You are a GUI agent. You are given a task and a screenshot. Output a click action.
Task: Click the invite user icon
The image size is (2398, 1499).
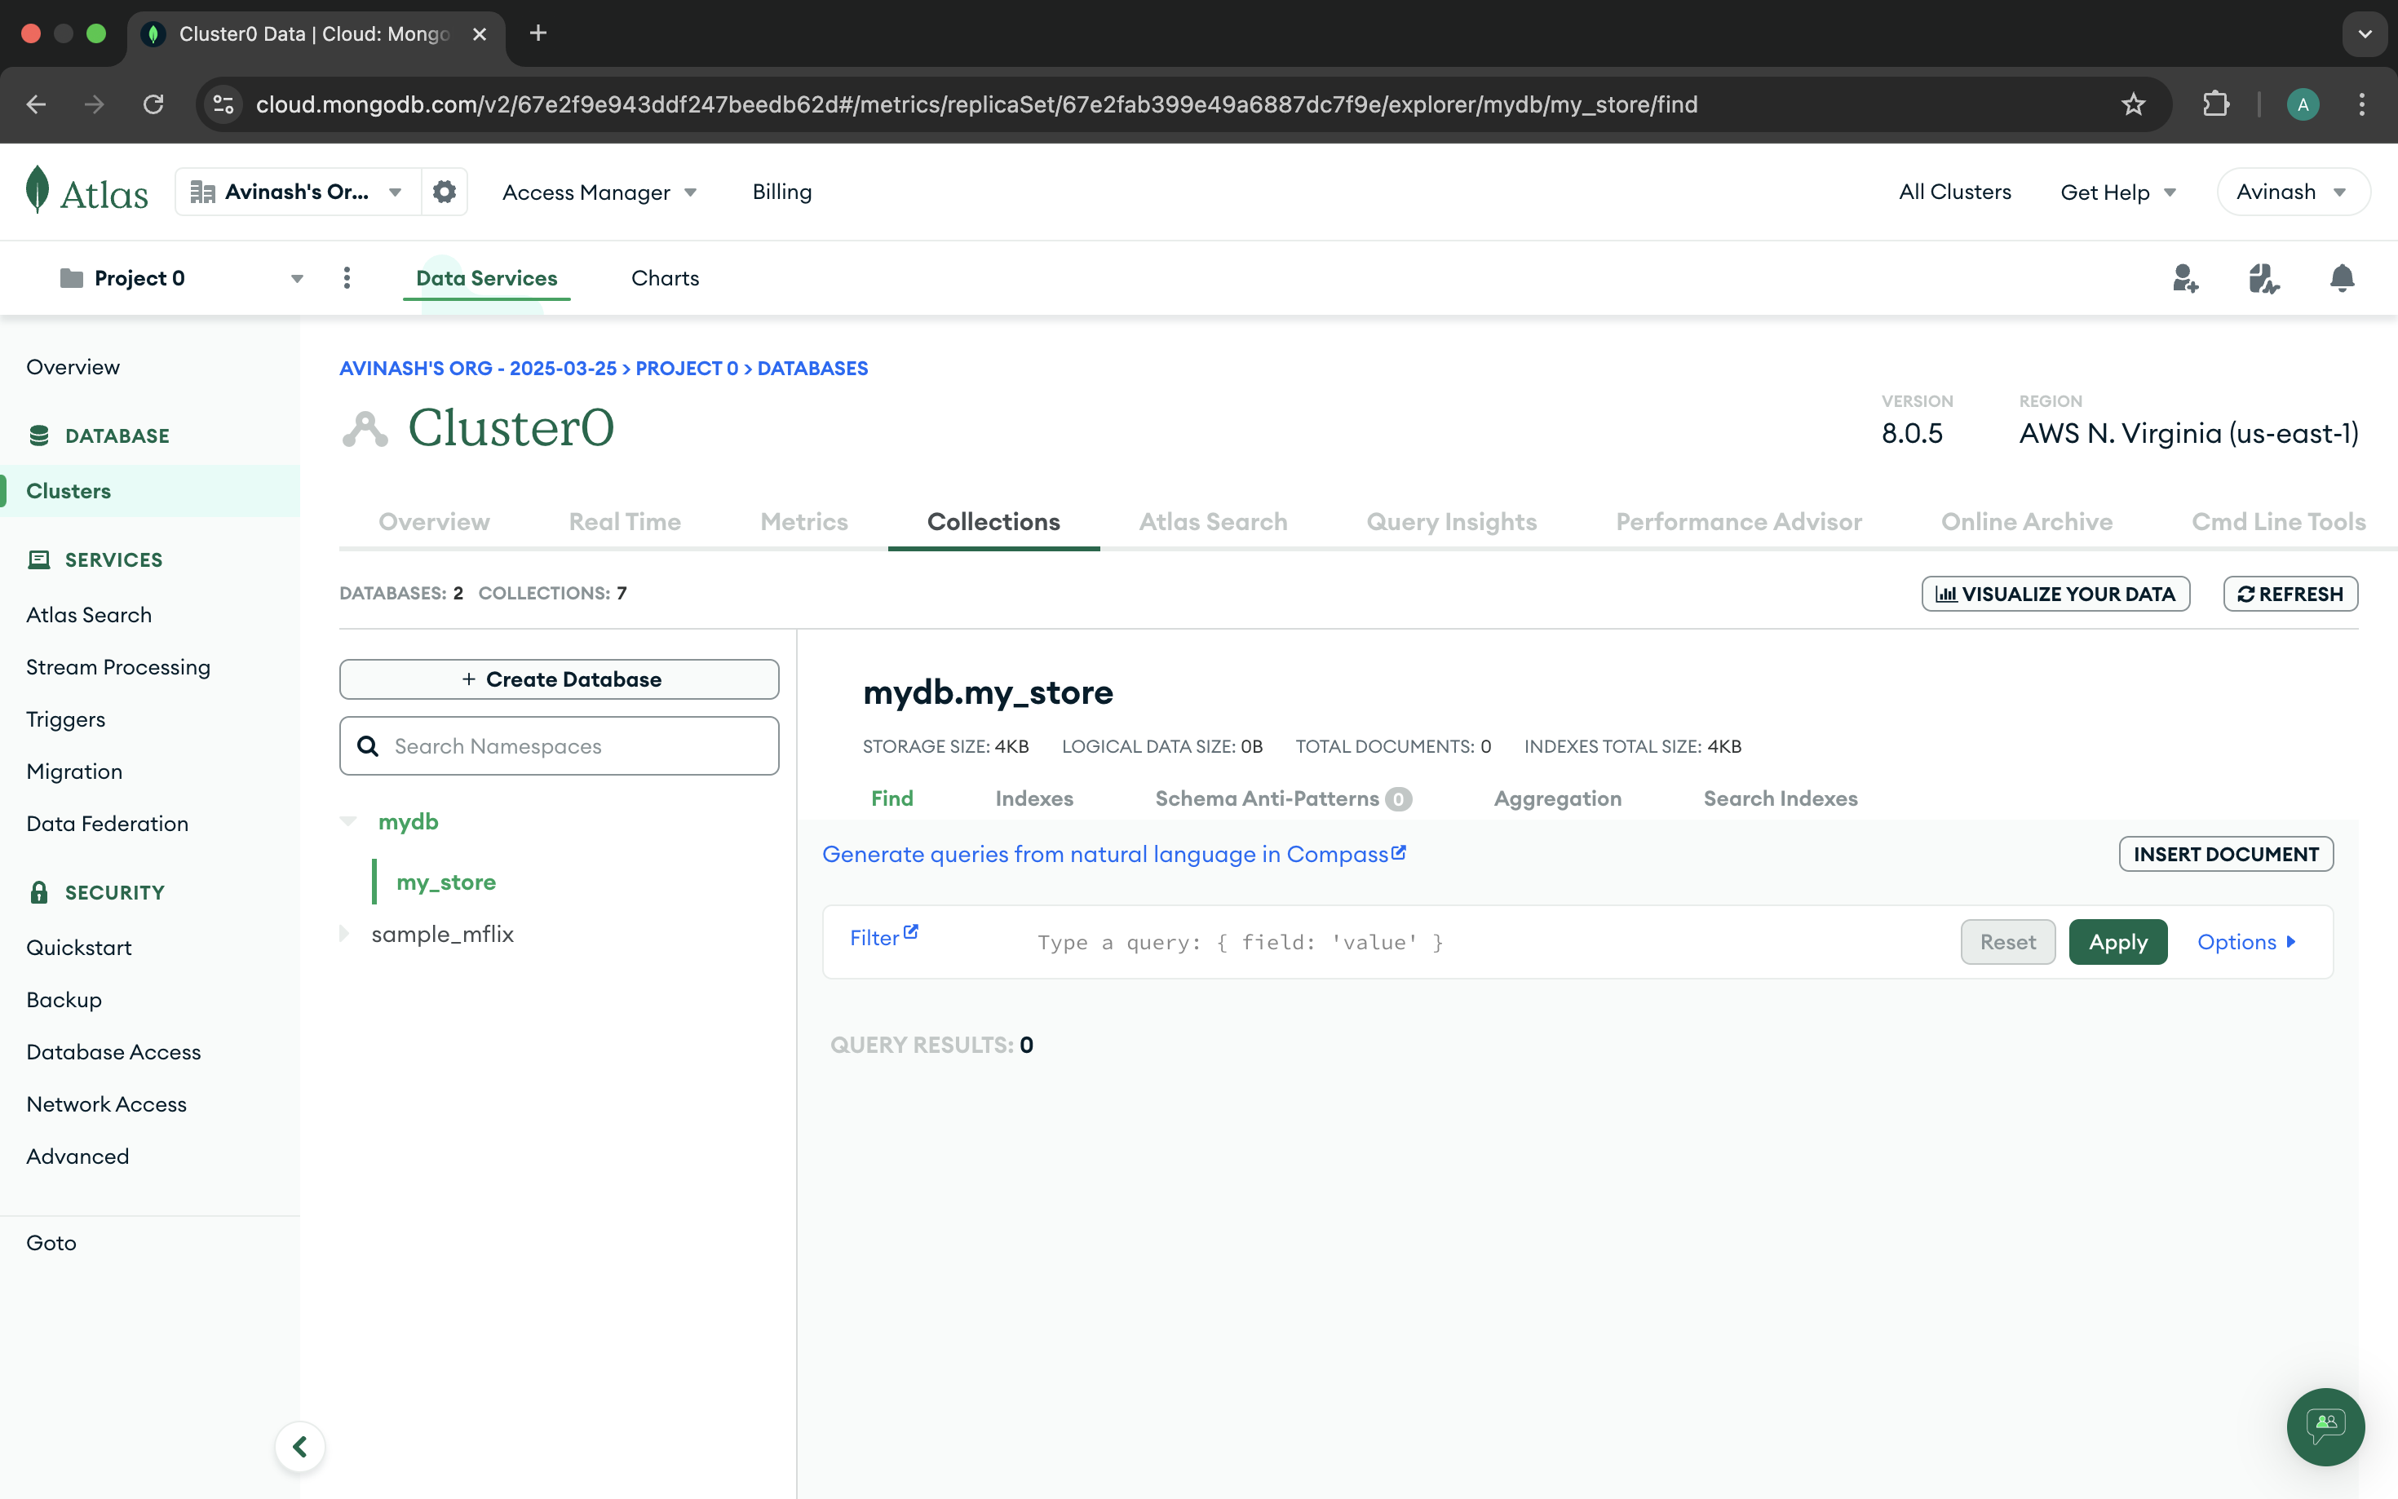2185,279
